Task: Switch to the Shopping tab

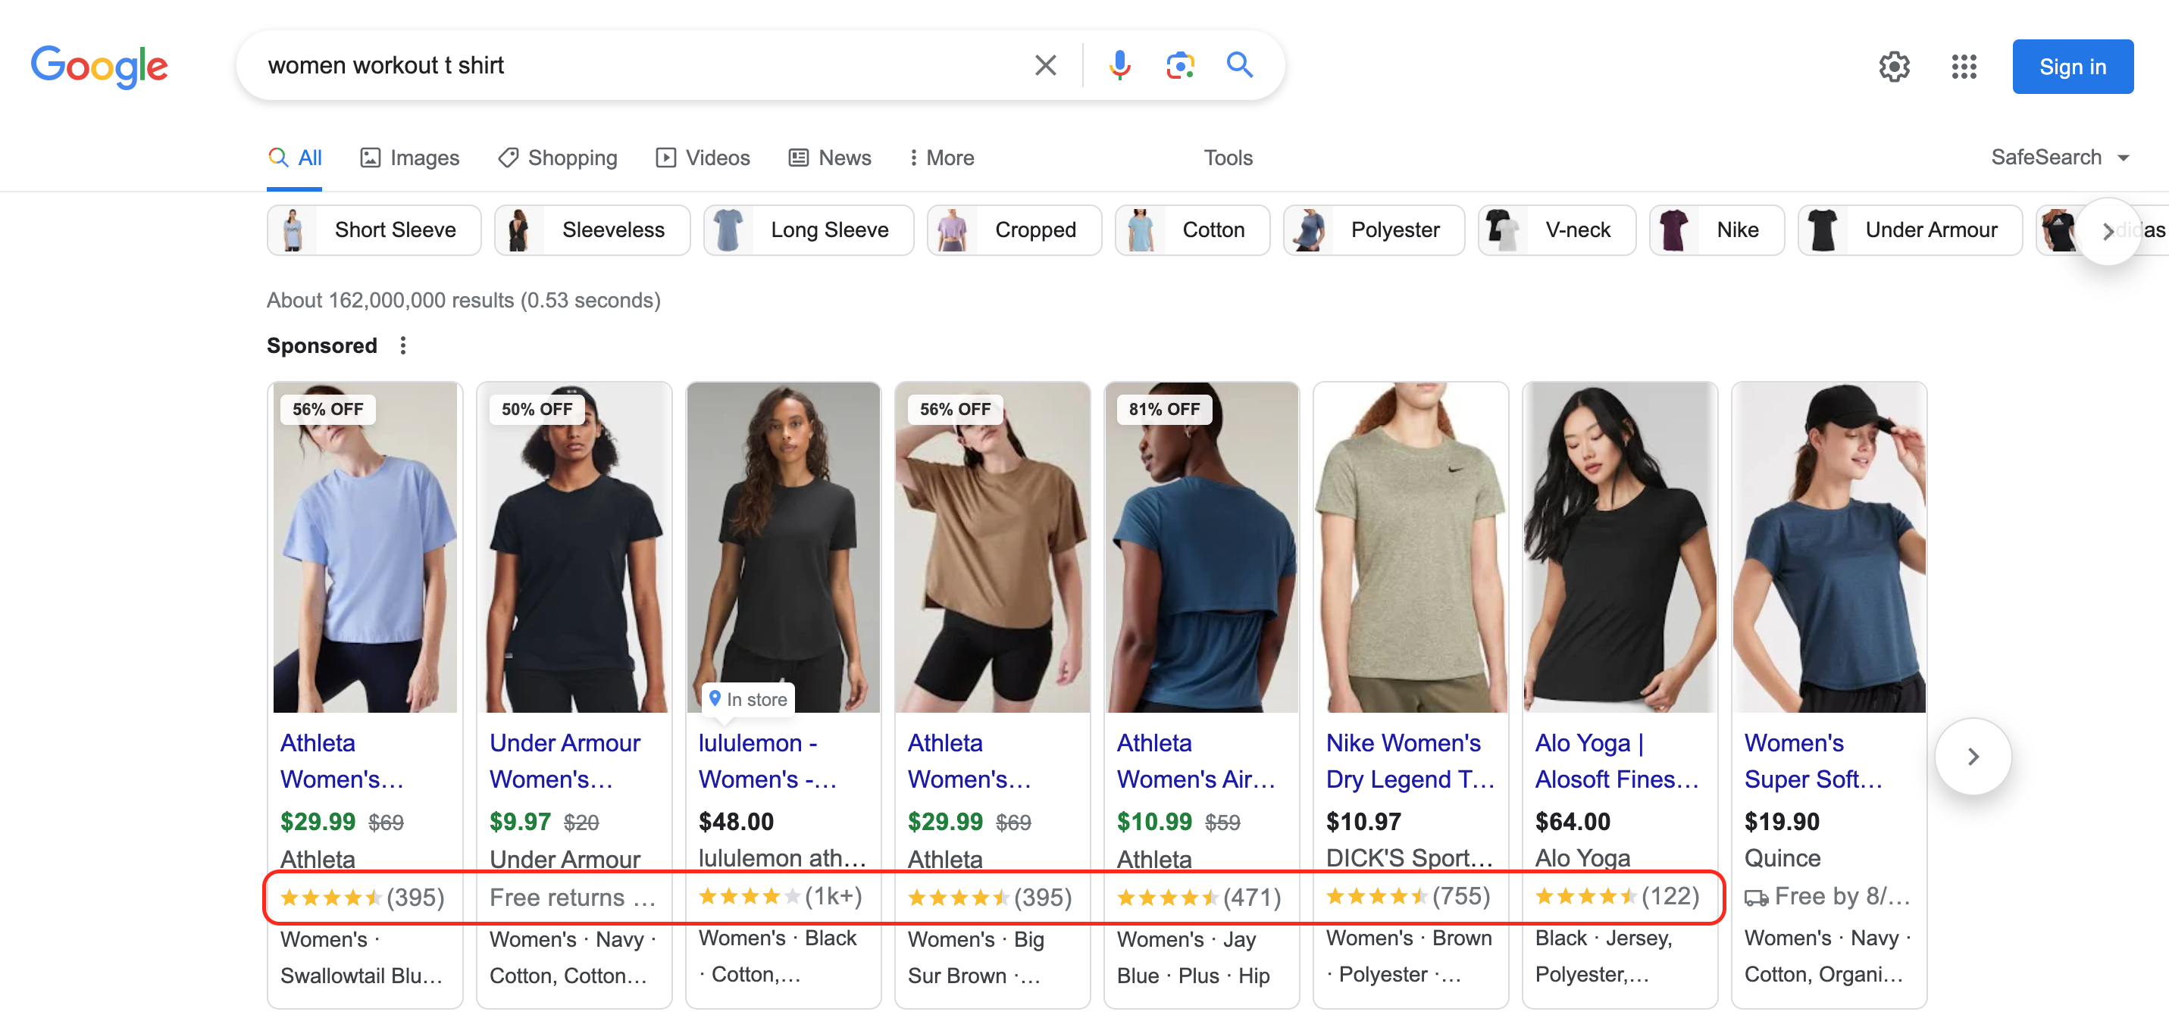Action: (559, 158)
